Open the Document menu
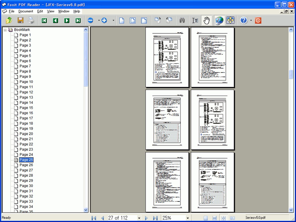This screenshot has height=222, width=296. [x=26, y=11]
